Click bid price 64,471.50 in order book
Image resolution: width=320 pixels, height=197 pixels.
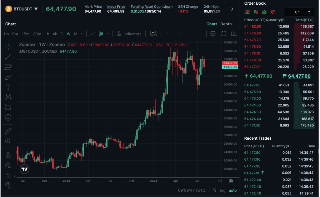(252, 125)
